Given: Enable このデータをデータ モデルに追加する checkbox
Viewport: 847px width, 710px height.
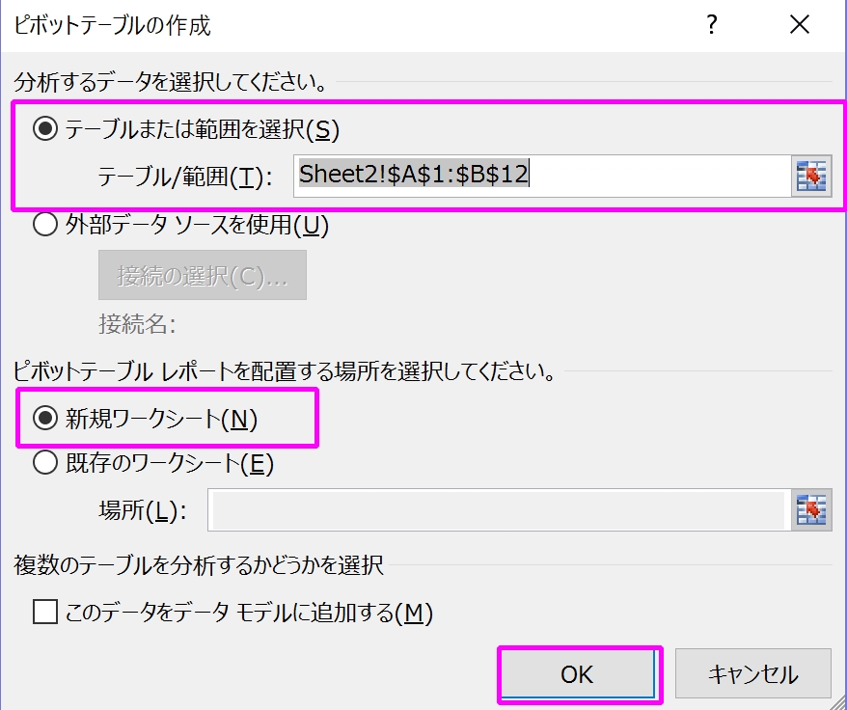Looking at the screenshot, I should coord(45,612).
